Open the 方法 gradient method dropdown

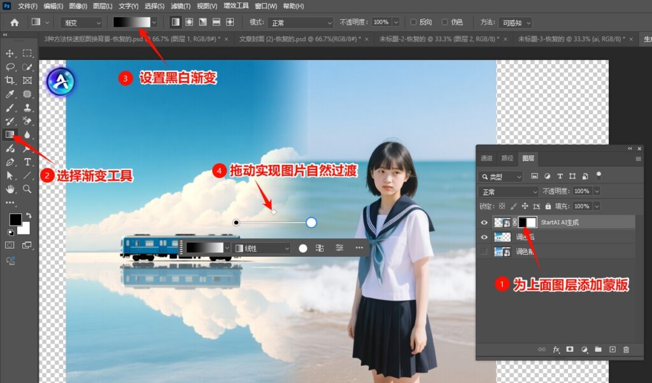pos(516,22)
